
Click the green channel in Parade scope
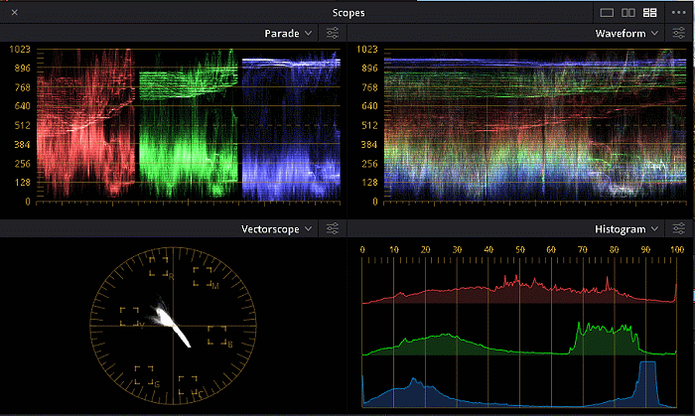[189, 124]
